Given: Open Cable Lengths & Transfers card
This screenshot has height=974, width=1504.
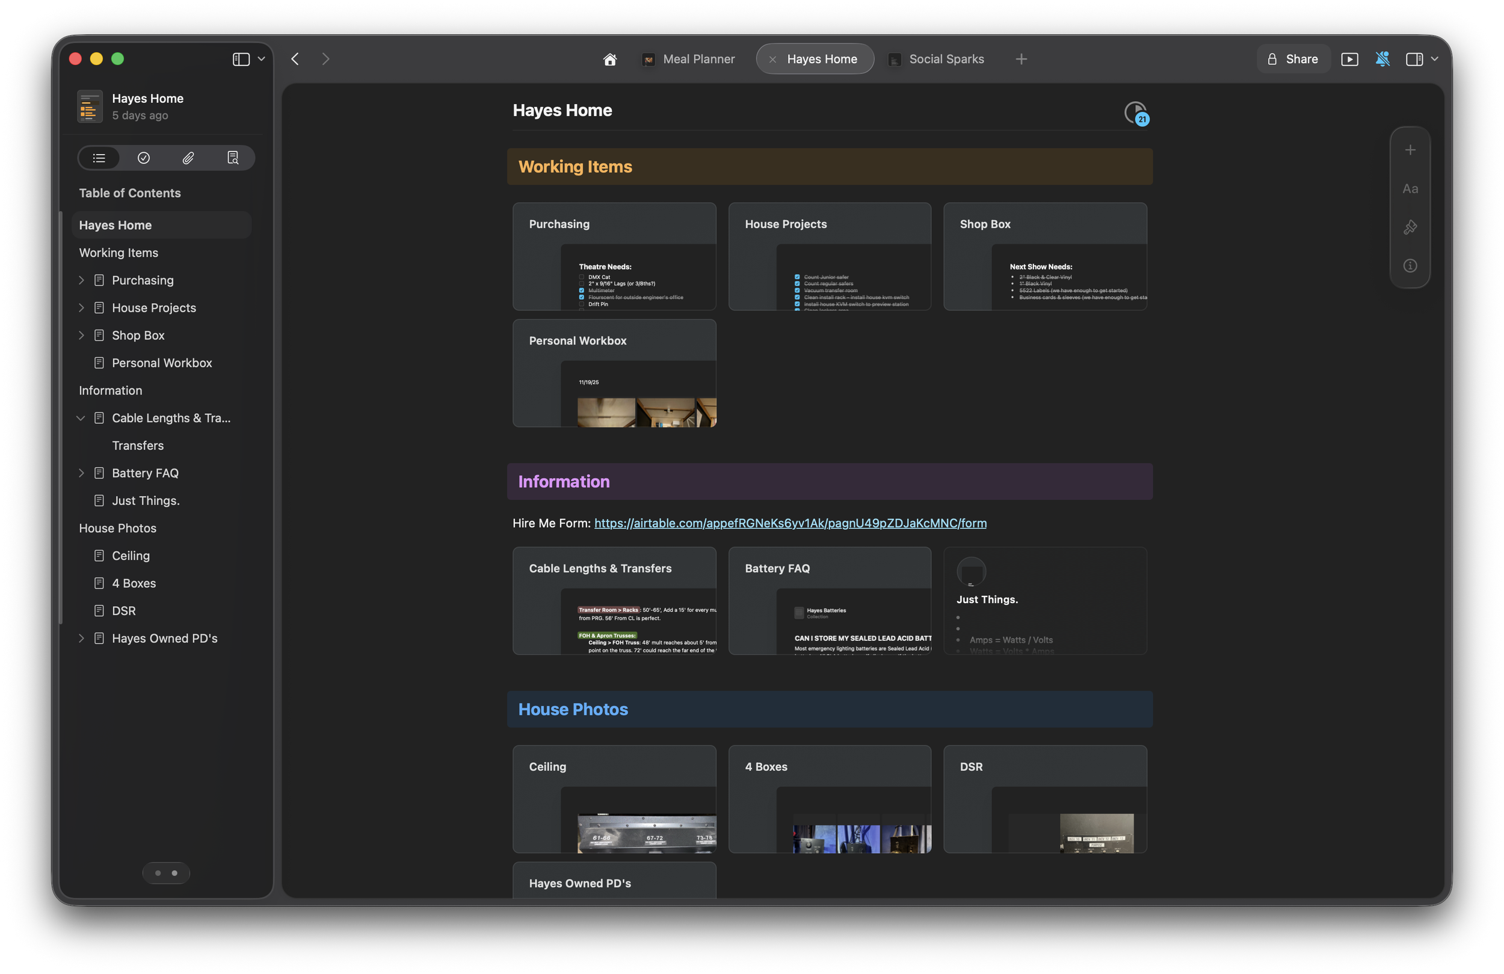Looking at the screenshot, I should [x=614, y=601].
